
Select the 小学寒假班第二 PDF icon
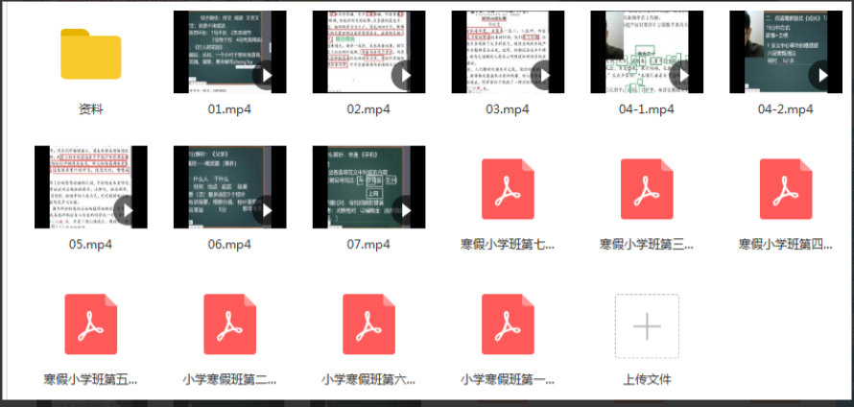coord(229,324)
